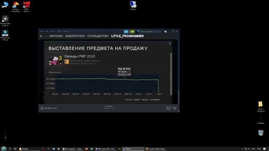Screen dimensions: 269x151
Task: Select the Movavi Video Suite desktop icon
Action: point(5,21)
